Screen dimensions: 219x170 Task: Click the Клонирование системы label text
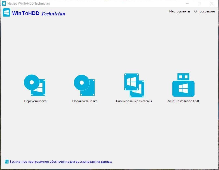click(134, 101)
